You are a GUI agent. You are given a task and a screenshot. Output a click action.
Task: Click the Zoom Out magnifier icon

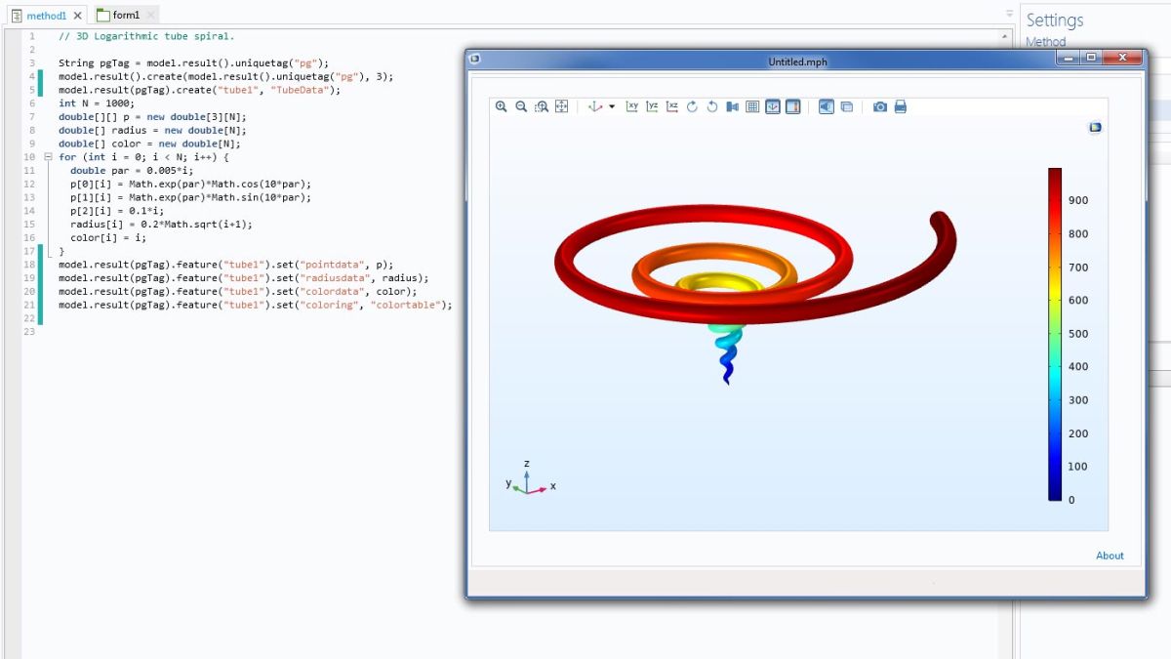coord(521,106)
